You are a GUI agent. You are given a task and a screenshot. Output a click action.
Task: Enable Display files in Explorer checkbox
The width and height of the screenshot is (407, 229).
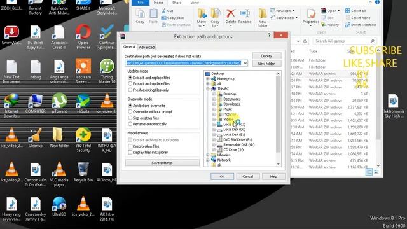pyautogui.click(x=130, y=153)
